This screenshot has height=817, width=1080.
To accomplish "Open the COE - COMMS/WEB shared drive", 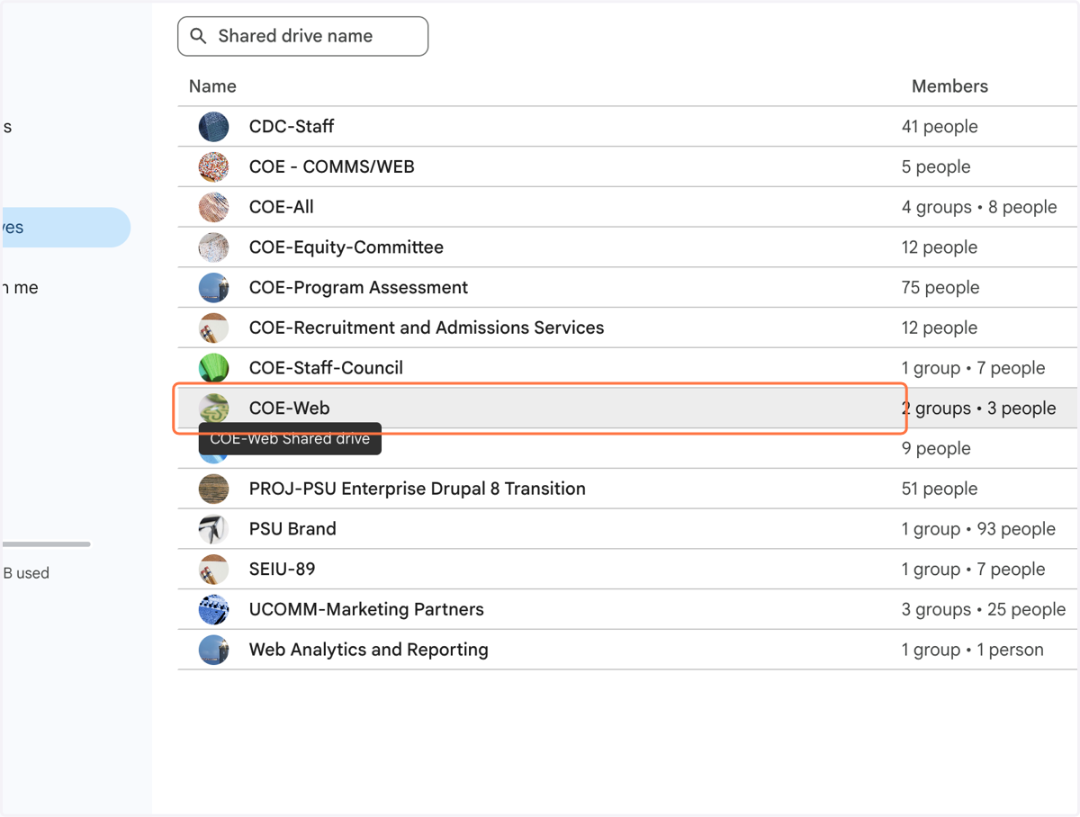I will pos(332,167).
